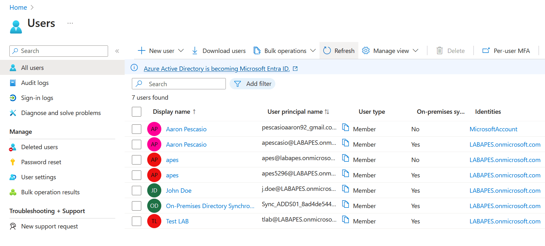Open Audit logs in the sidebar

pyautogui.click(x=35, y=83)
